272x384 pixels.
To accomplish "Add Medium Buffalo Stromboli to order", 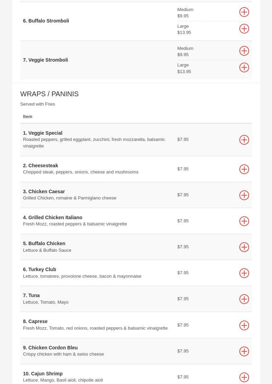I will [244, 12].
